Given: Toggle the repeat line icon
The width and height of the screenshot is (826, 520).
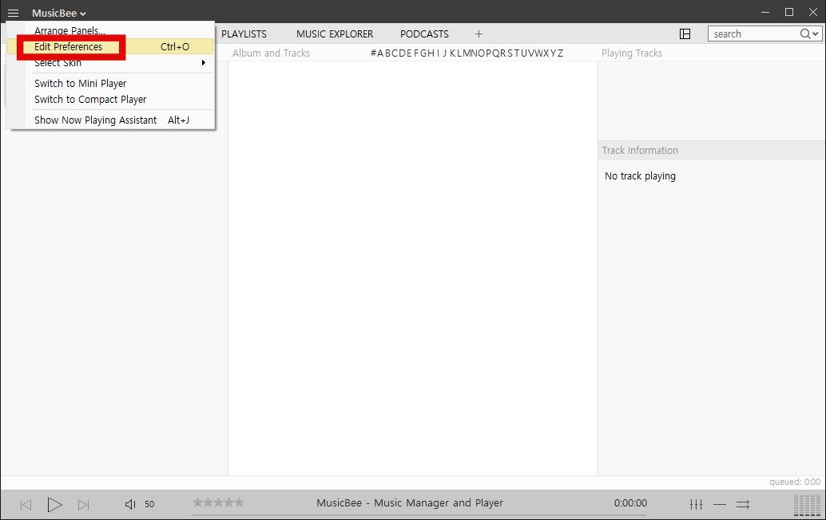Looking at the screenshot, I should [720, 505].
